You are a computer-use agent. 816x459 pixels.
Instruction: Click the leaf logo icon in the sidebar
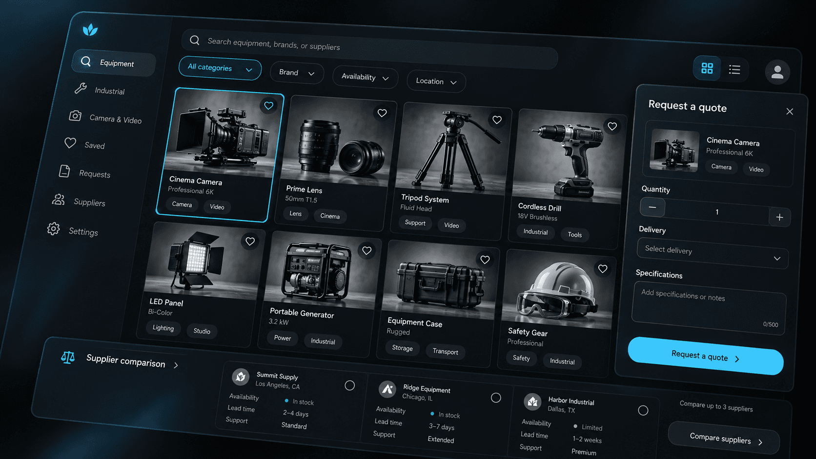pos(90,30)
